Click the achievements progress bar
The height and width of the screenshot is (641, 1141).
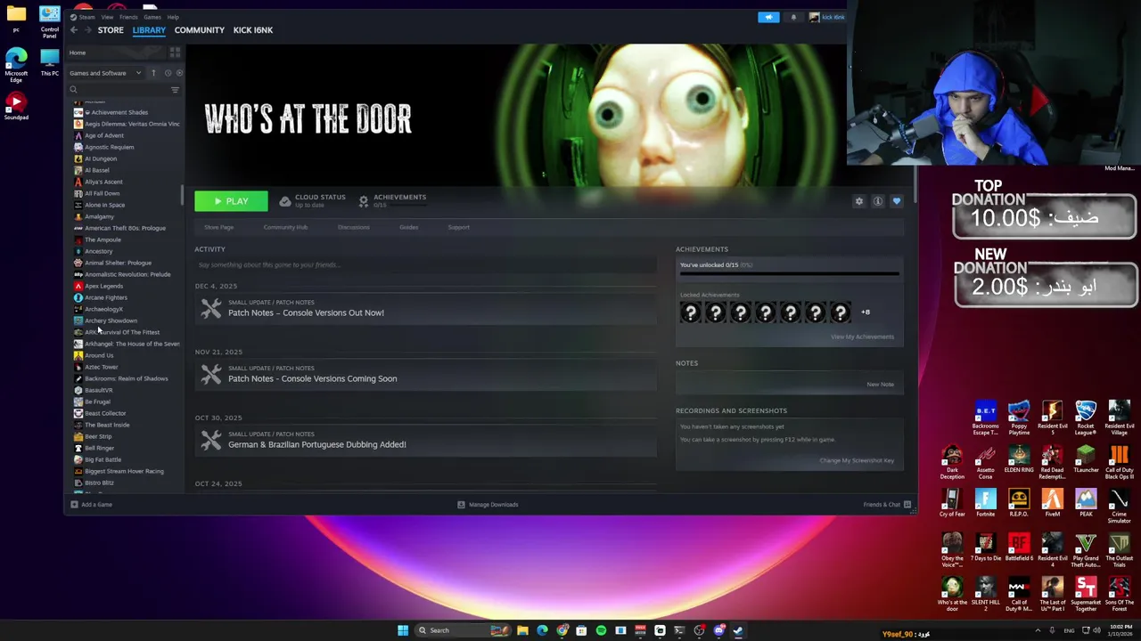[789, 273]
